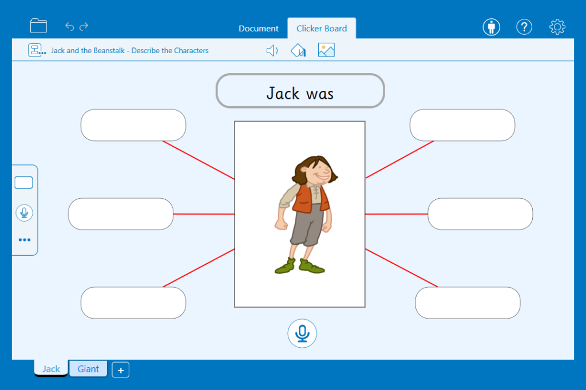
Task: Click the top-left empty description cell
Action: (x=133, y=125)
